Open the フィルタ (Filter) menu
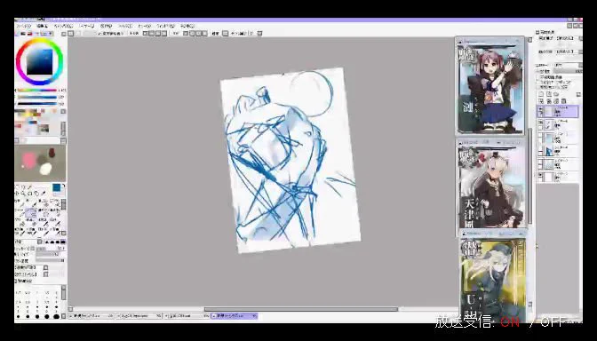 (125, 26)
